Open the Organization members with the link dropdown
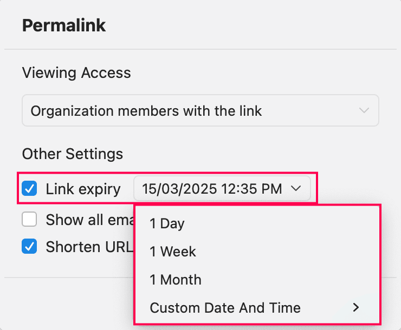401x330 pixels. 200,111
